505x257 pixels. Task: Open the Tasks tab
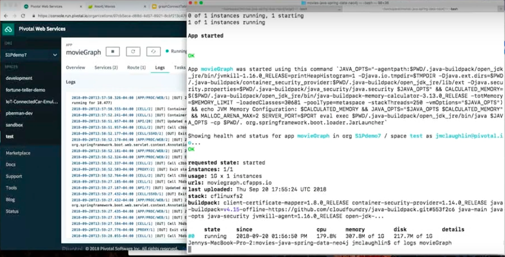tap(180, 67)
